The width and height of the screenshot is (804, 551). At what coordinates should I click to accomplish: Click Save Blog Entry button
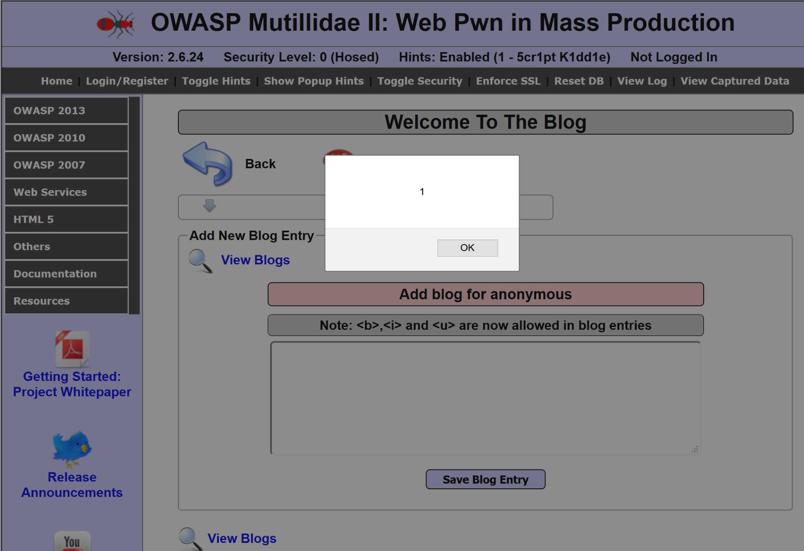(x=486, y=479)
